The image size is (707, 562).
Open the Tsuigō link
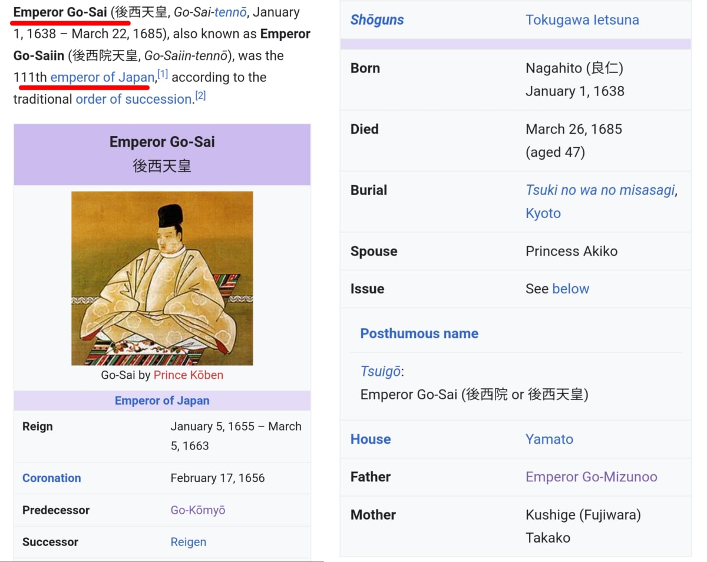tap(381, 372)
